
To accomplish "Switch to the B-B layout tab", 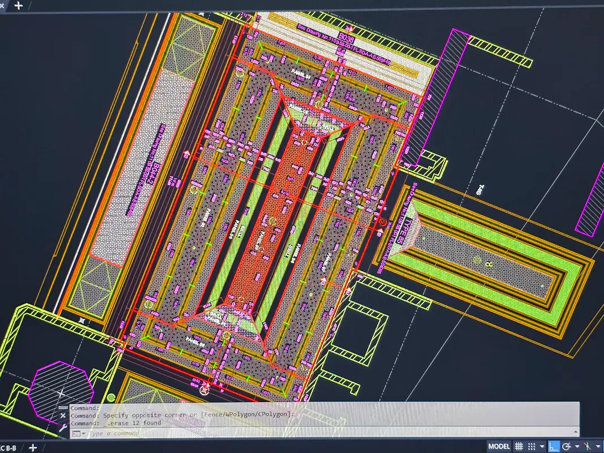I will click(8, 448).
